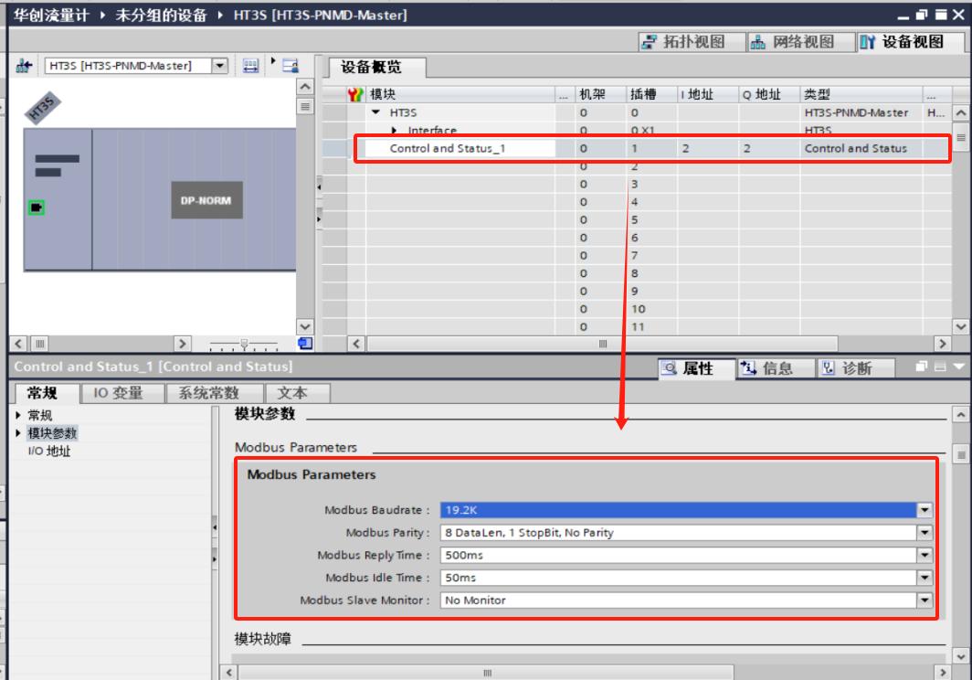Viewport: 972px width, 680px height.
Task: Expand 常规 in the properties tree
Action: pyautogui.click(x=18, y=415)
